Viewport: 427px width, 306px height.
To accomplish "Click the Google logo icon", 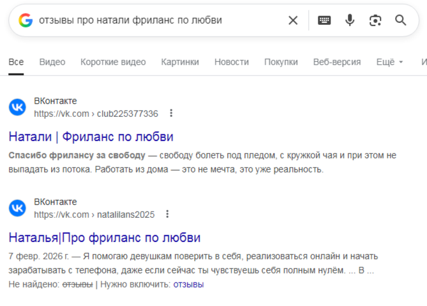I will point(26,20).
